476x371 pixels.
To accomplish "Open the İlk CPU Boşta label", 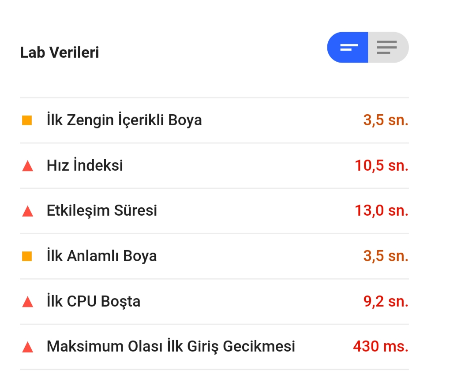I will (94, 301).
